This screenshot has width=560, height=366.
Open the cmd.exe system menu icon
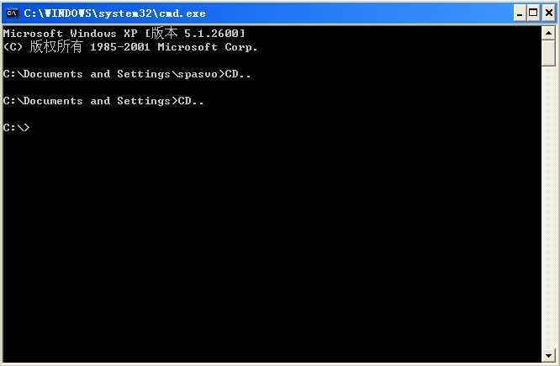13,13
